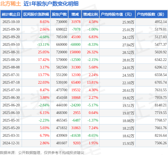Click the 区间股价涨跌幅 column header
Viewport: 168px width, 155px height.
[x=36, y=14]
